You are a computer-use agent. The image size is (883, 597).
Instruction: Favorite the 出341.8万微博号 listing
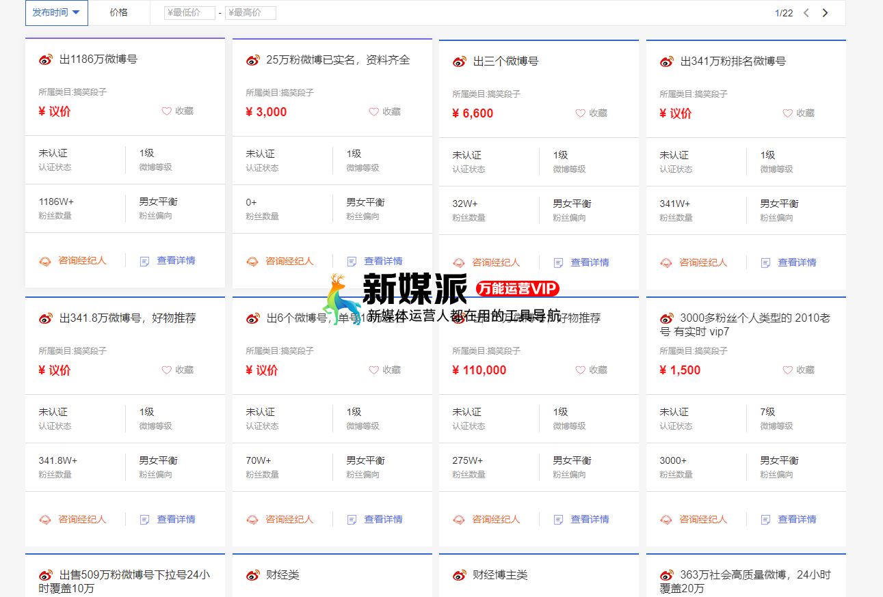178,370
